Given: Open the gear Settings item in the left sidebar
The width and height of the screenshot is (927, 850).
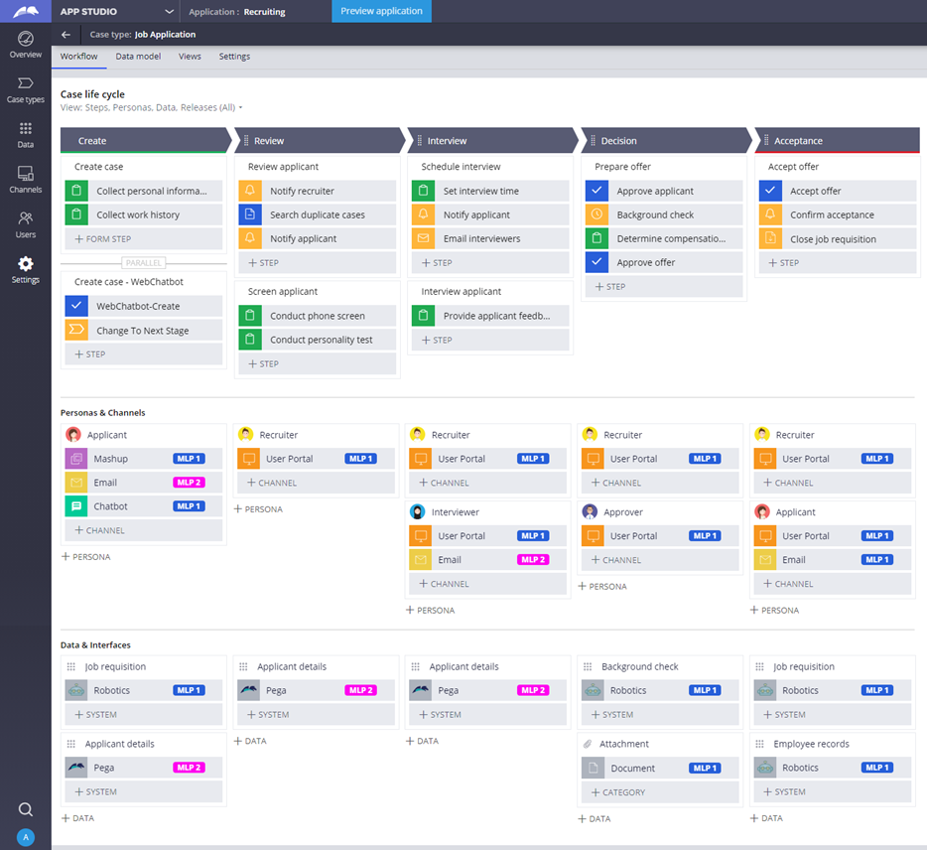Looking at the screenshot, I should [x=26, y=270].
